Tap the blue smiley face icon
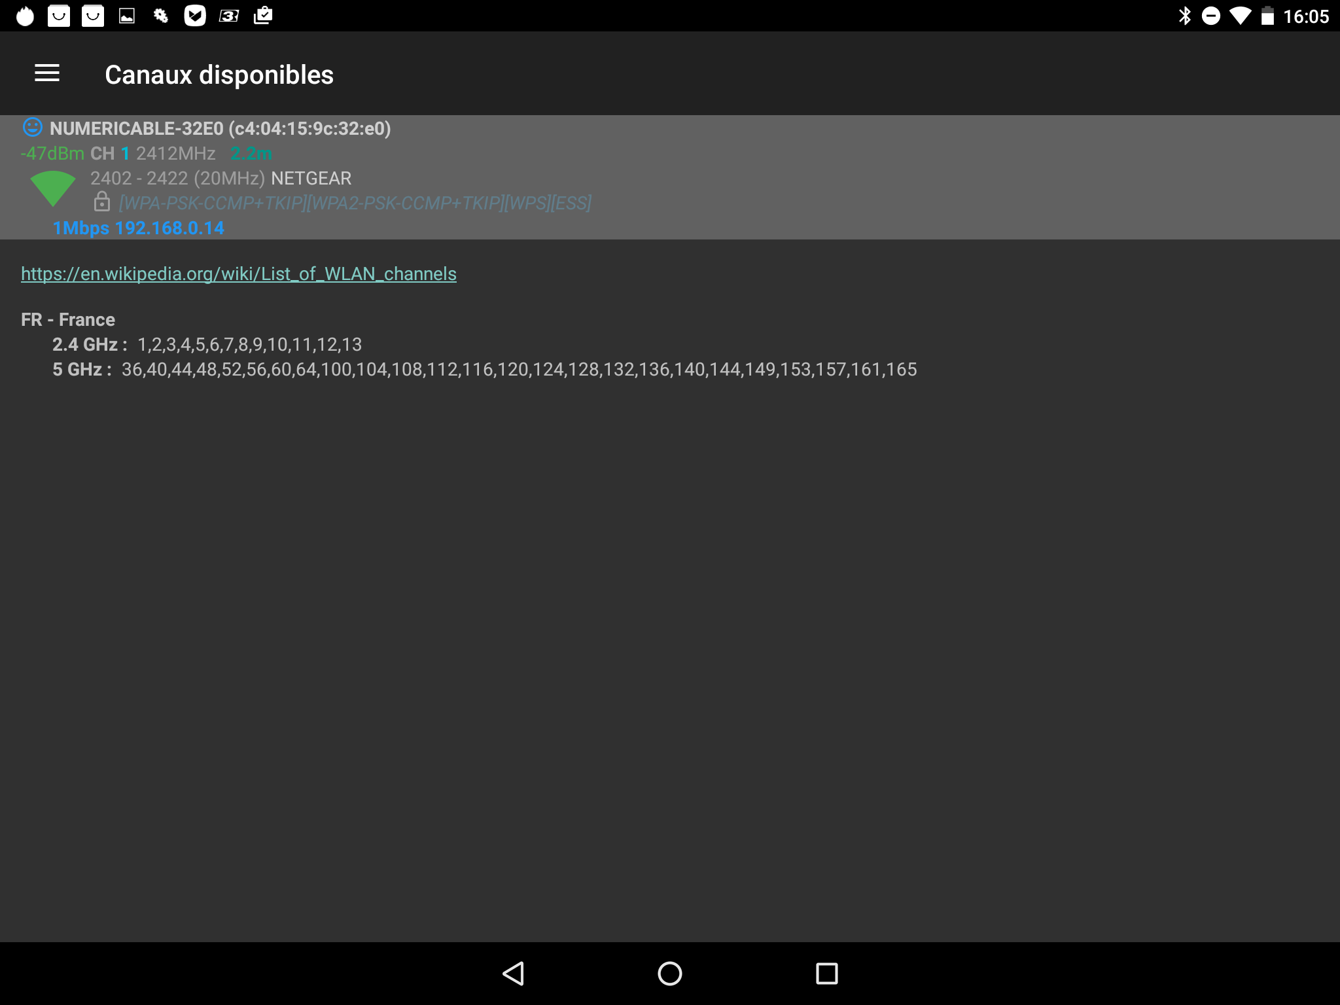1340x1005 pixels. point(32,127)
